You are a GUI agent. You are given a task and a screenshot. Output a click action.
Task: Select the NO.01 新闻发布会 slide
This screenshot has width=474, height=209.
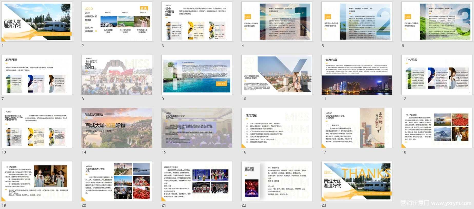pos(197,128)
